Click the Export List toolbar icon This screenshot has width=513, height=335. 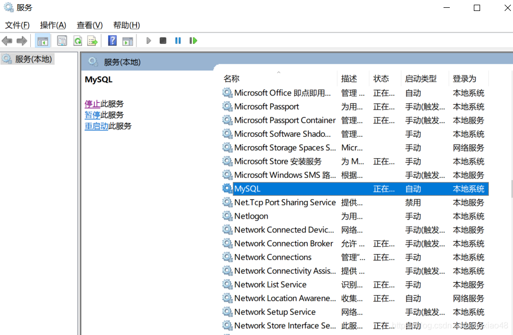pos(92,41)
